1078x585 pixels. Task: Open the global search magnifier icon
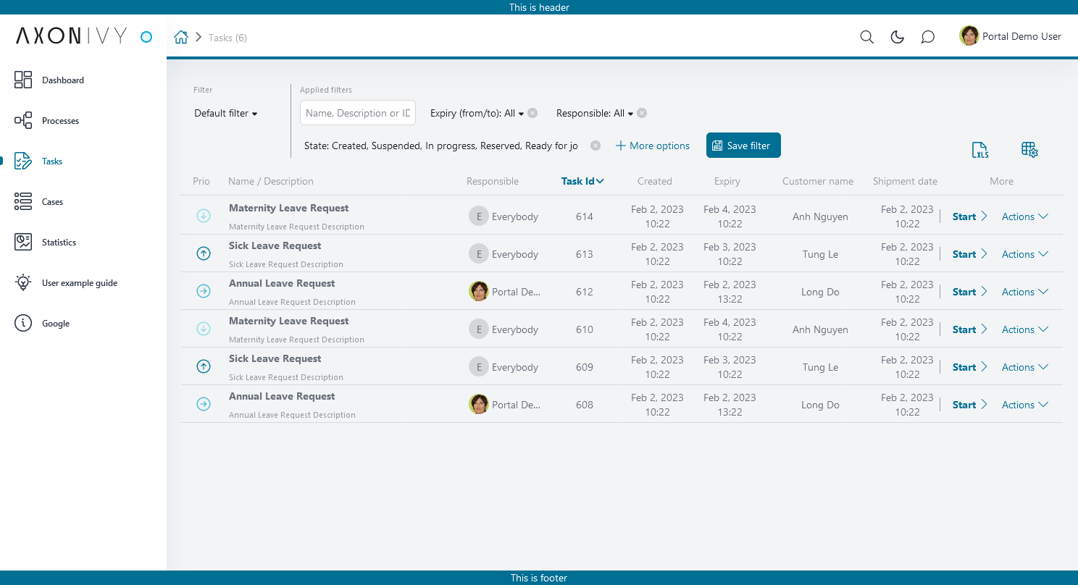[x=866, y=37]
